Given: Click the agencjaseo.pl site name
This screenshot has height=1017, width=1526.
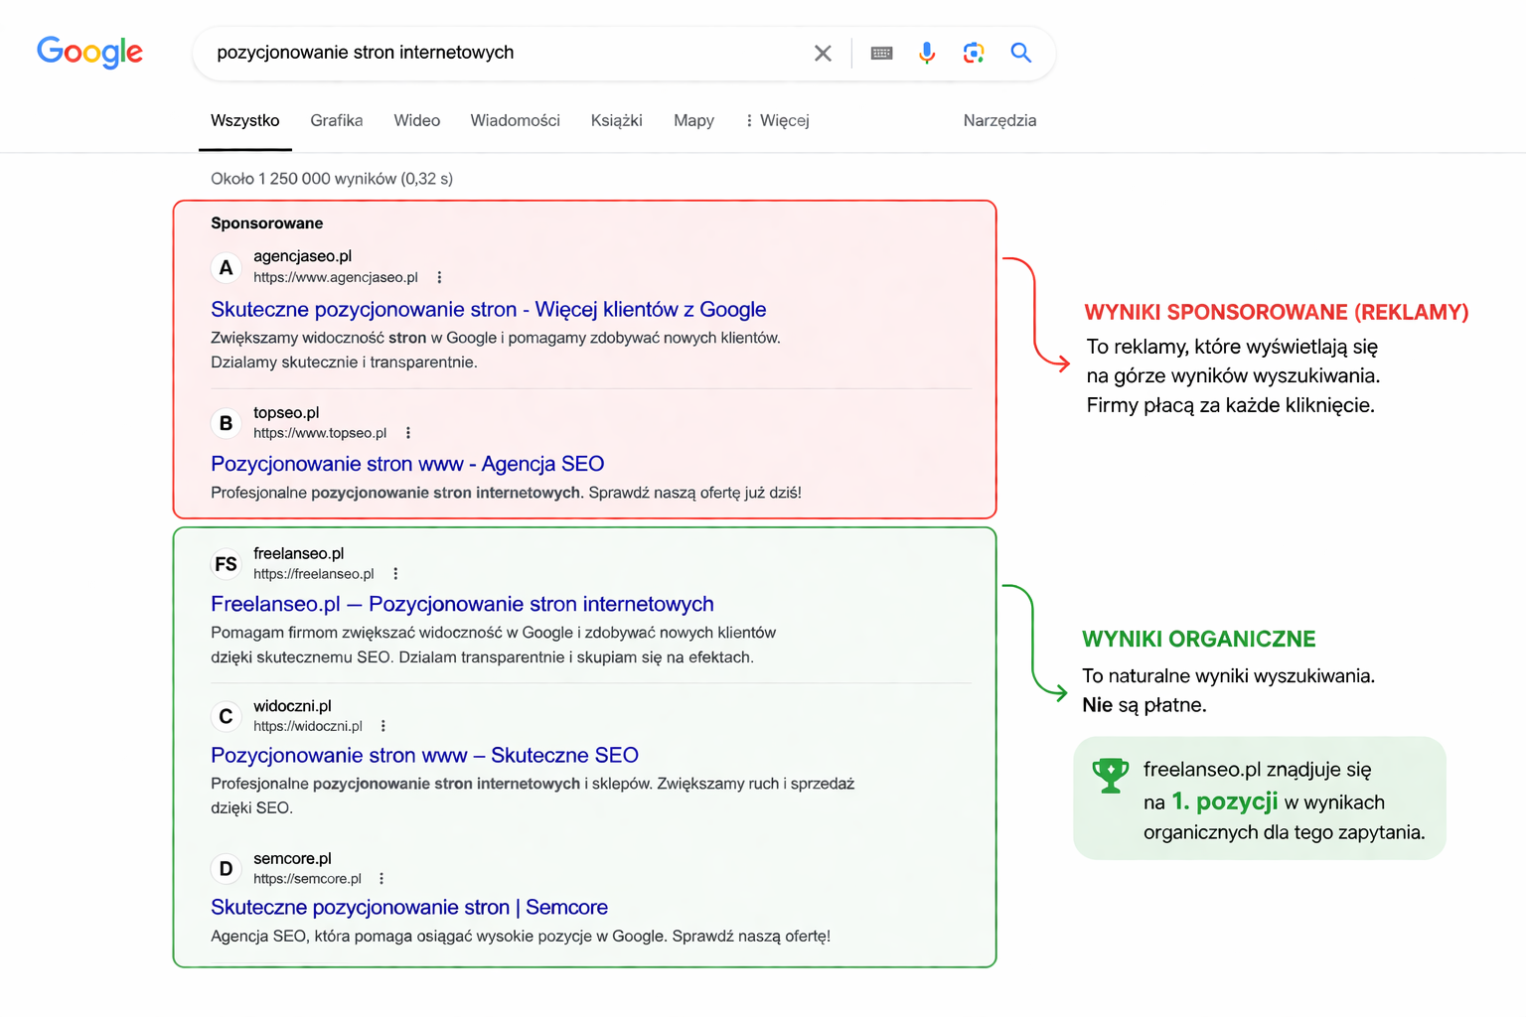Looking at the screenshot, I should coord(302,256).
